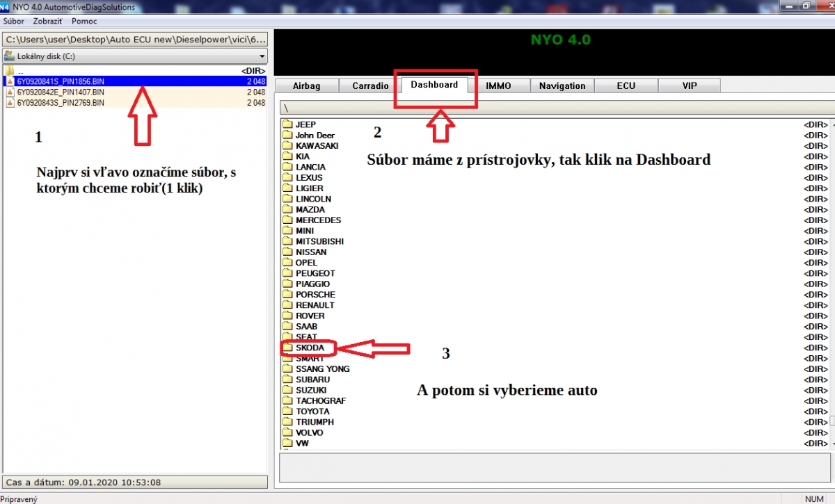
Task: Open the VIP tab
Action: pyautogui.click(x=689, y=86)
